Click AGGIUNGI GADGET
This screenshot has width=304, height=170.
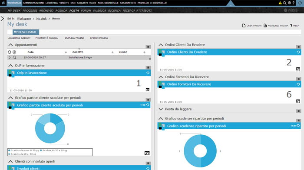[20, 38]
